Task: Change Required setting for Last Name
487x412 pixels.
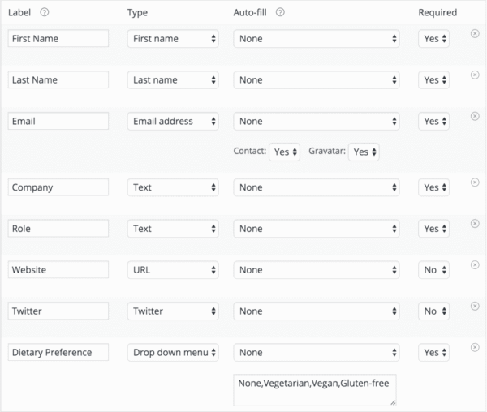Action: (x=434, y=79)
